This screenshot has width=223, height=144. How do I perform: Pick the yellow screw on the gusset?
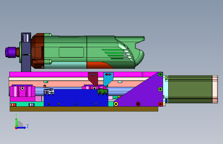(x=116, y=104)
